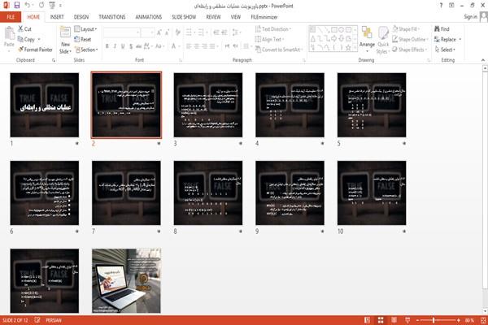Toggle Italic formatting
The height and width of the screenshot is (325, 488).
point(115,46)
